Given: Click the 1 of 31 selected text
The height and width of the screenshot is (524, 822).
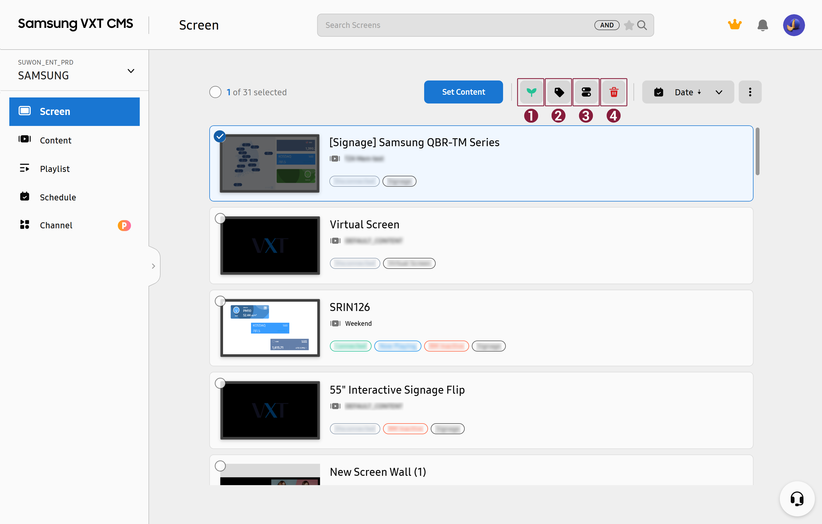Looking at the screenshot, I should 256,92.
